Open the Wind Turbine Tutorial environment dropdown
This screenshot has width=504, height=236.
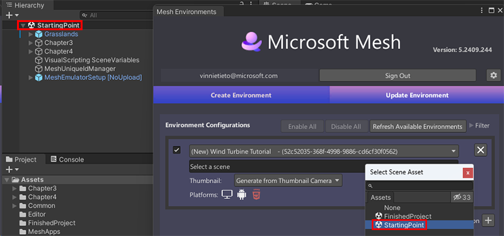[324, 151]
